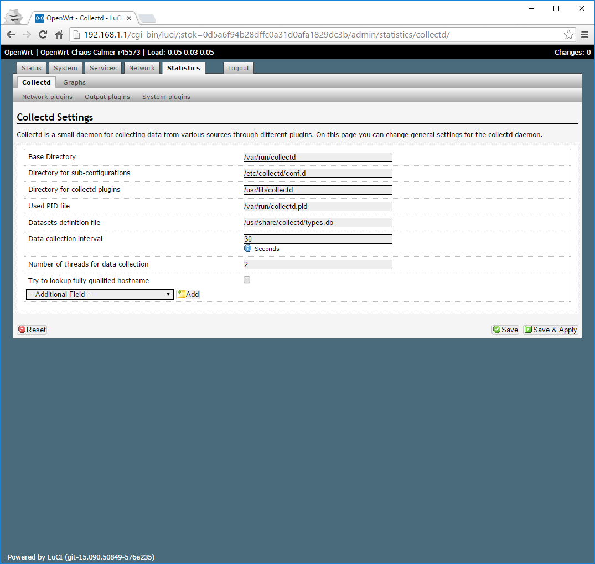Click the Add button with folder icon

[x=188, y=294]
